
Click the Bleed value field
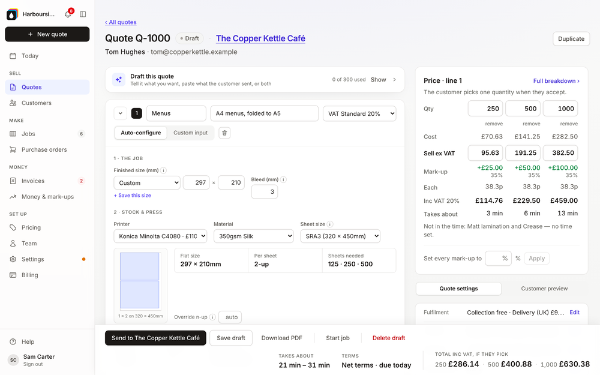(x=265, y=192)
